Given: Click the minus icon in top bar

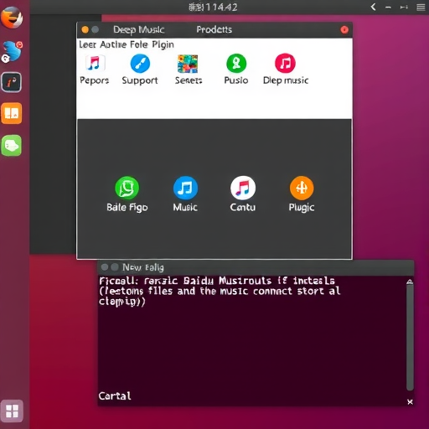Looking at the screenshot, I should tap(388, 8).
